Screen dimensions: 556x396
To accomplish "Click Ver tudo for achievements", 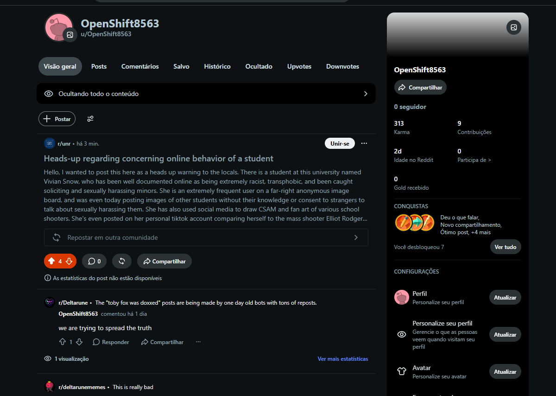I will click(505, 247).
